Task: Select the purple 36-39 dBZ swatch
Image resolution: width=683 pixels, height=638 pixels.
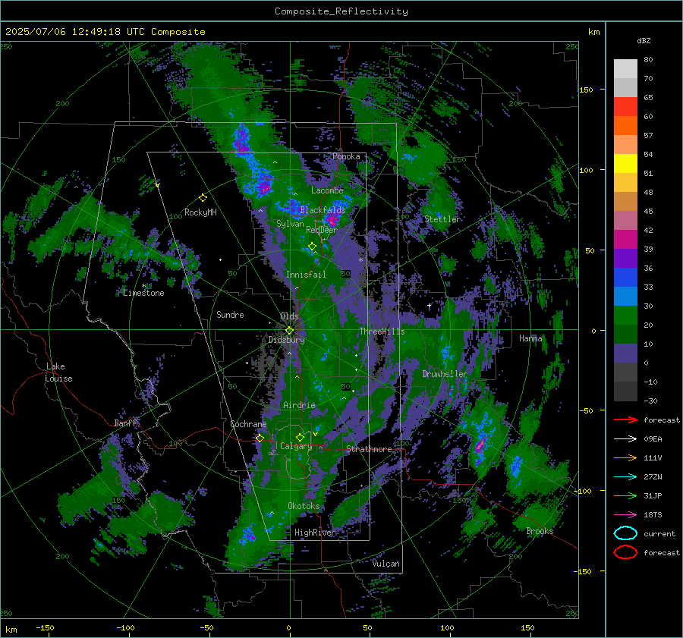Action: [625, 258]
